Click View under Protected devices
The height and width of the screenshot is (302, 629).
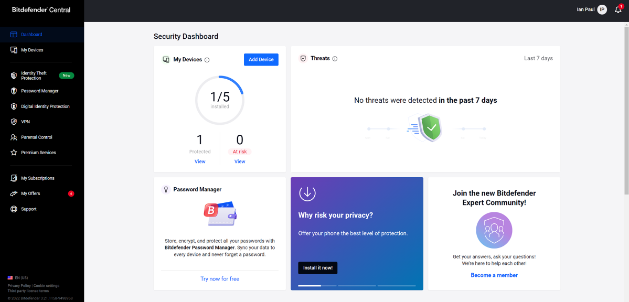pyautogui.click(x=200, y=161)
